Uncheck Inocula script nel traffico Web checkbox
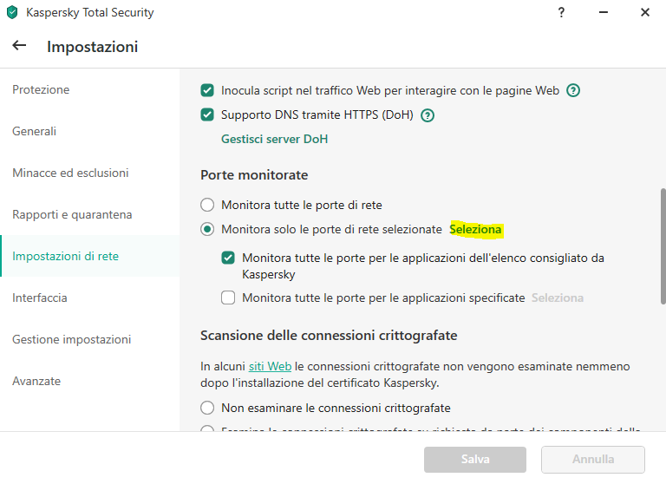Viewport: 666px width, 484px height. (x=207, y=90)
